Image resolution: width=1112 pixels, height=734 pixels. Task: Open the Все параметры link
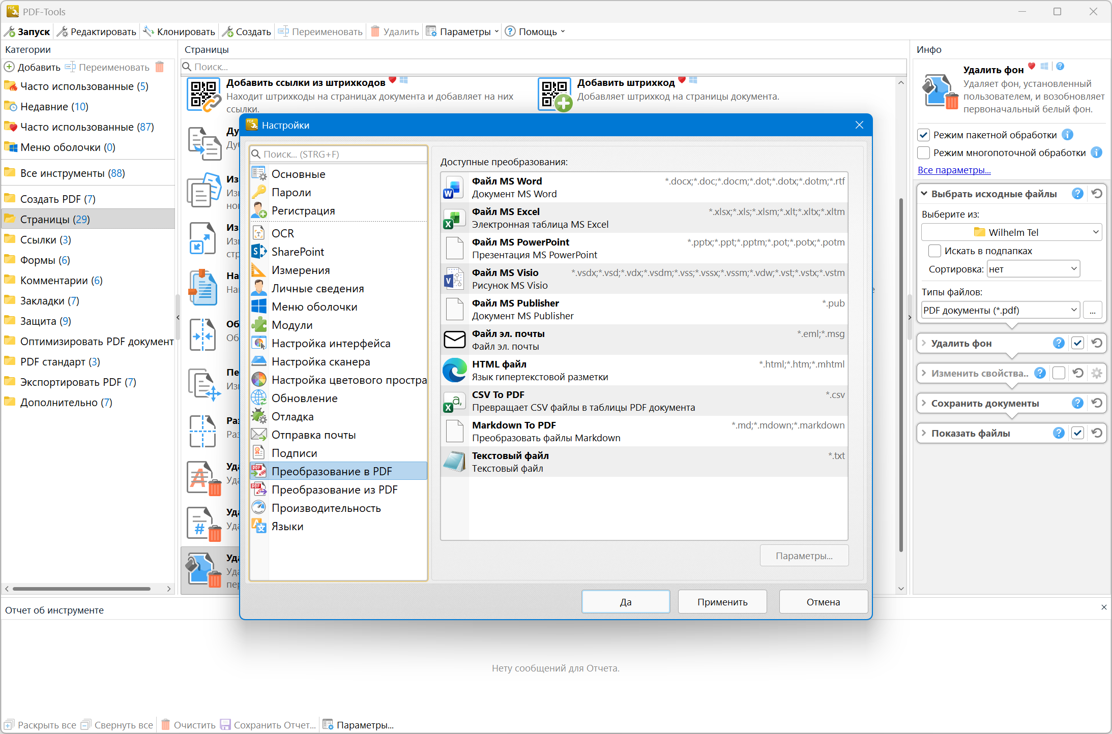click(954, 170)
